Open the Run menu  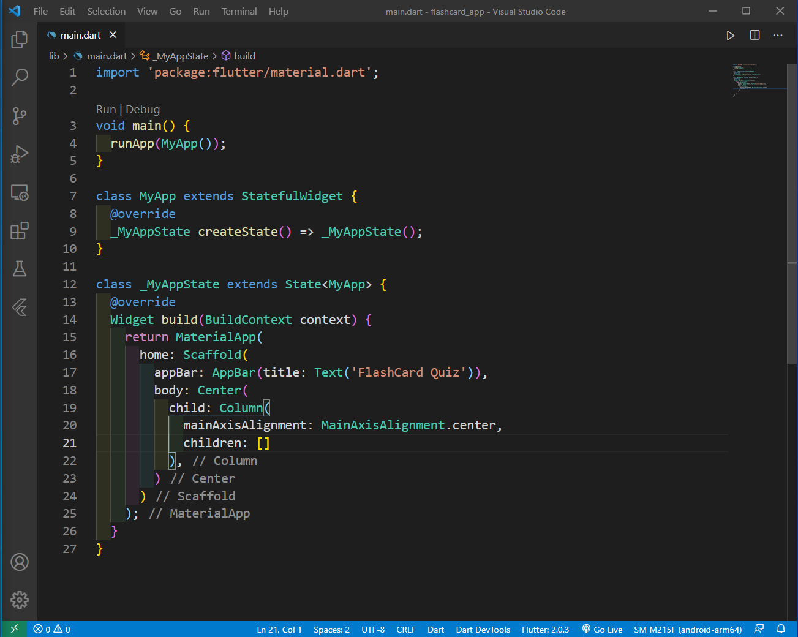pyautogui.click(x=201, y=11)
